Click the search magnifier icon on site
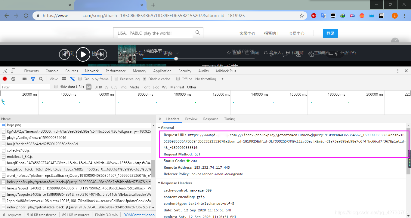411x218 pixels. tap(198, 33)
